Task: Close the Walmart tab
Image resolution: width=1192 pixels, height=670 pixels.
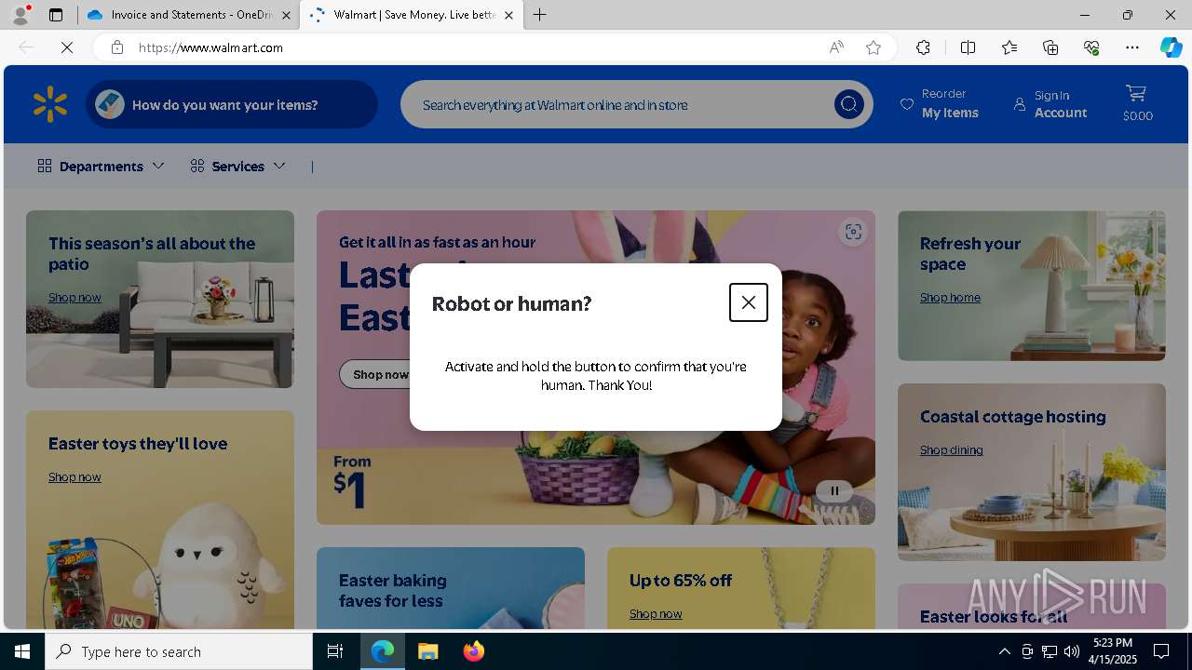Action: tap(508, 15)
